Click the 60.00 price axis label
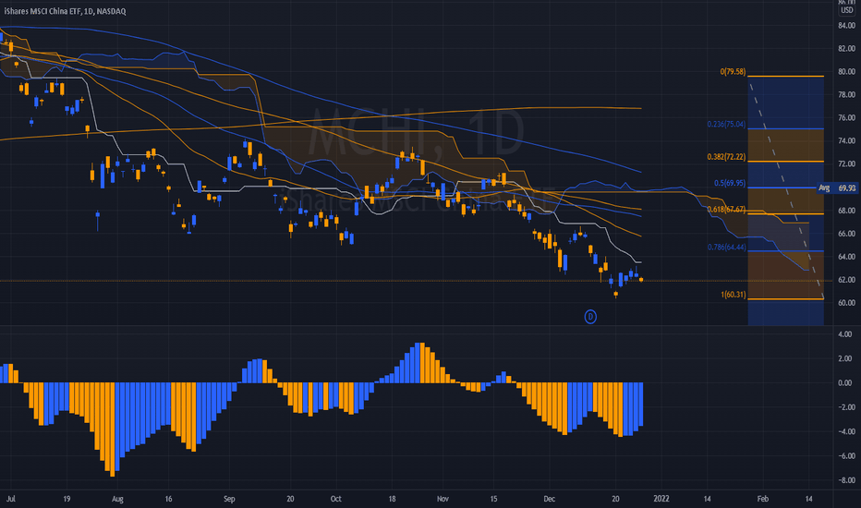 (847, 303)
